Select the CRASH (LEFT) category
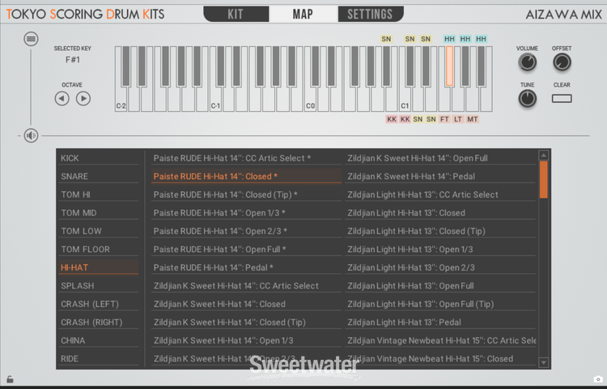Screen dimensions: 607x389 point(98,304)
